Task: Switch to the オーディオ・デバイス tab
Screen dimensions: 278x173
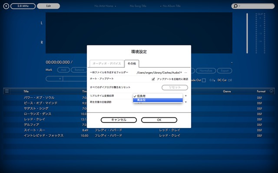Action: tap(106, 64)
